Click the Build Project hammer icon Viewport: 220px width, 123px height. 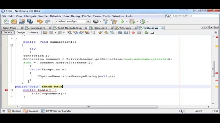click(x=106, y=22)
